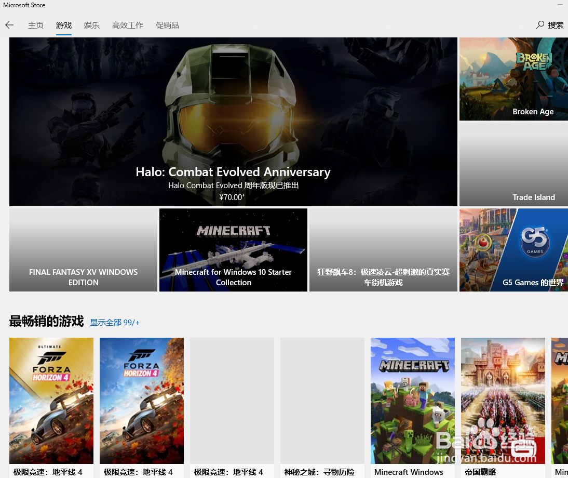Click 显示全部 99/+ link
This screenshot has height=478, width=568.
(x=115, y=323)
